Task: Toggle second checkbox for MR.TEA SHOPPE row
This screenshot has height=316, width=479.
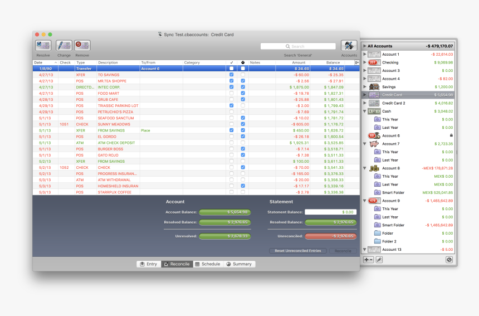Action: click(243, 81)
